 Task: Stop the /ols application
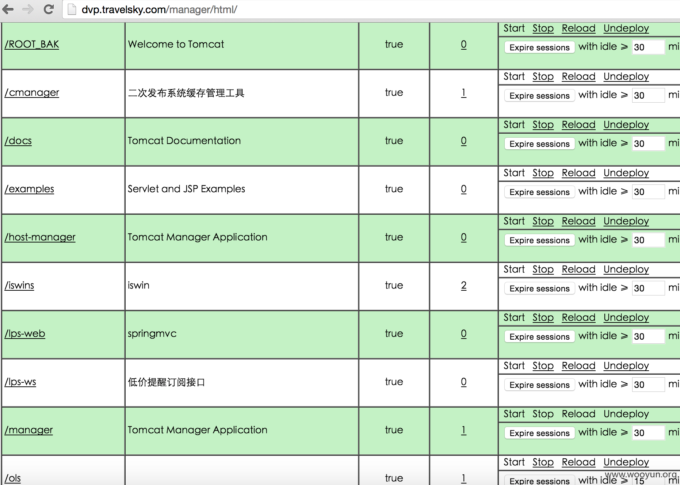tap(543, 462)
